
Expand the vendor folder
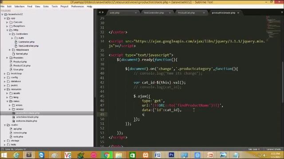(10, 109)
